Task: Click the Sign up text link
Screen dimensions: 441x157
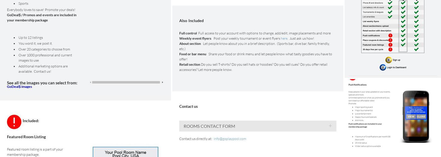Action: tap(396, 60)
